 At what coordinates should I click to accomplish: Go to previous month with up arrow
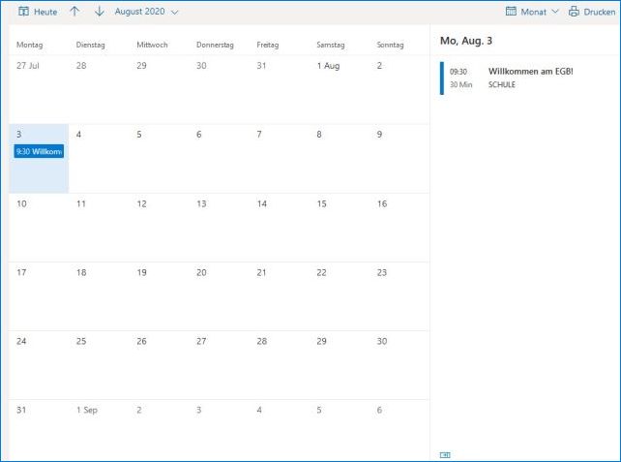coord(75,12)
